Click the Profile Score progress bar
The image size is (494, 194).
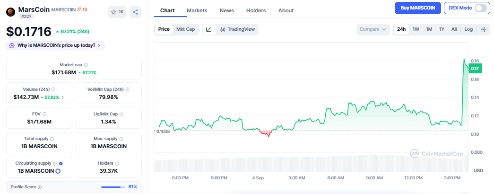point(113,187)
